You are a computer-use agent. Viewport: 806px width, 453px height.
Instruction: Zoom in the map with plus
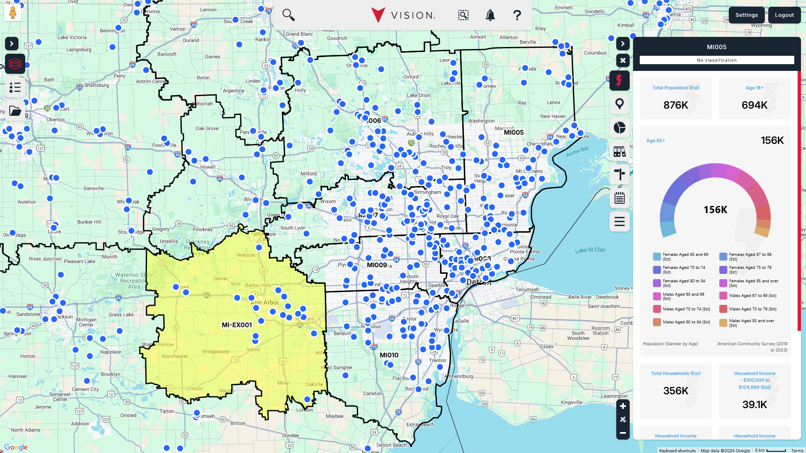pos(623,406)
